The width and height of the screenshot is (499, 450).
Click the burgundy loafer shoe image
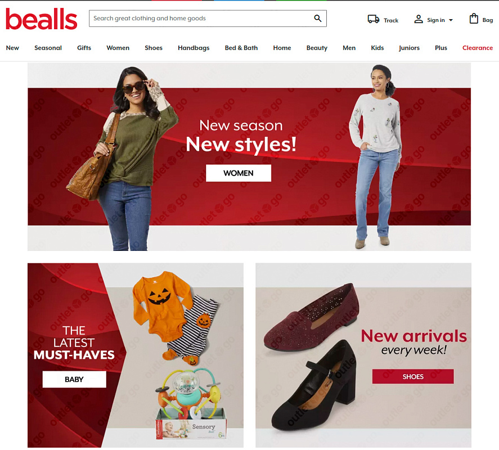coord(311,317)
